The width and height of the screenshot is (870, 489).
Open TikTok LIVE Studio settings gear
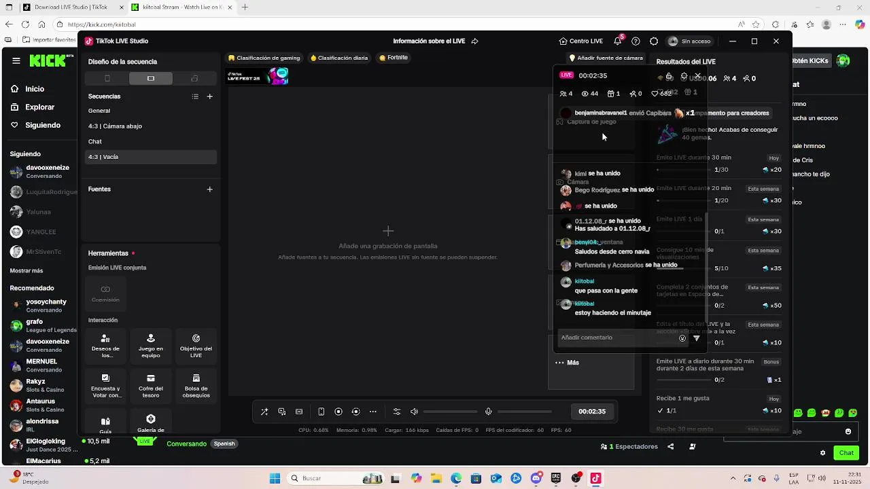tap(654, 41)
